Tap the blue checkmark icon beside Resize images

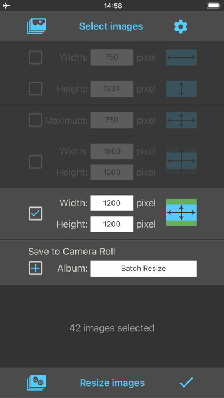[186, 383]
